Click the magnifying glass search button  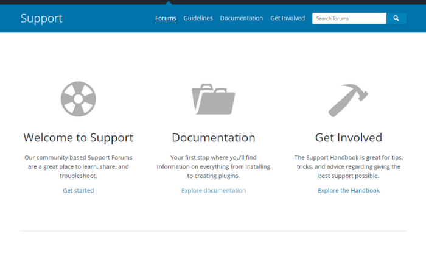pyautogui.click(x=396, y=18)
